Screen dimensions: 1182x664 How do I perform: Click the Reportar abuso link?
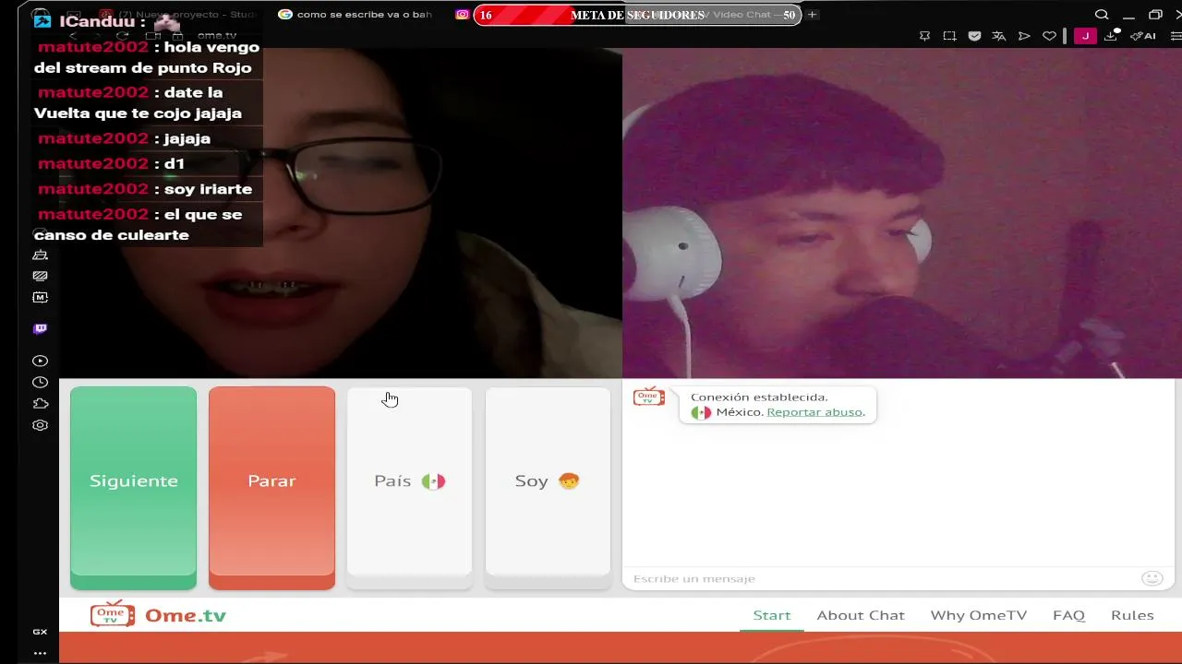(814, 412)
